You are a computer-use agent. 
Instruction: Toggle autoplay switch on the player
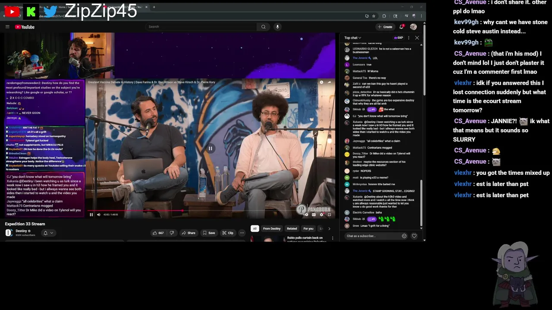pyautogui.click(x=306, y=214)
